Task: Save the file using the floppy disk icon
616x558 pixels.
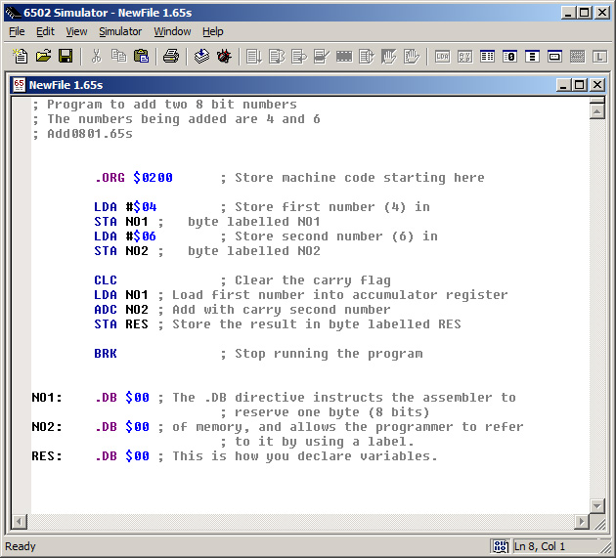Action: click(x=66, y=57)
